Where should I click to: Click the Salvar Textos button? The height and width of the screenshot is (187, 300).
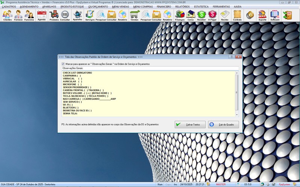[190, 125]
